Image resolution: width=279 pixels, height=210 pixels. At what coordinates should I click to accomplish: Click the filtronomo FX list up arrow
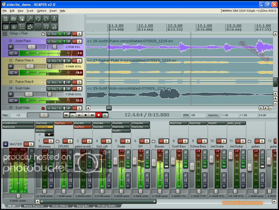click(40, 135)
